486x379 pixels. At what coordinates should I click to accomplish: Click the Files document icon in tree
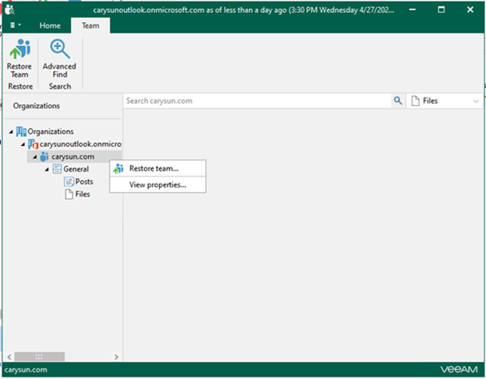[69, 195]
